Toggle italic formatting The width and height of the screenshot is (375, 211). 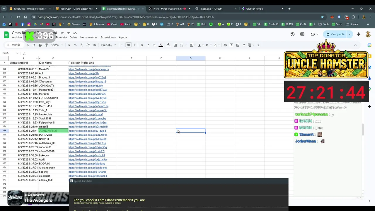point(148,45)
